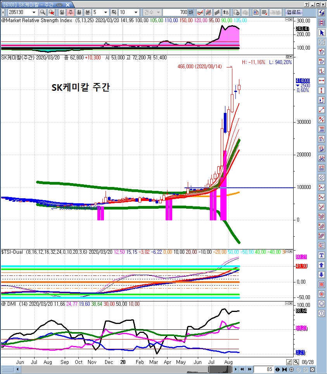Click the red line chart style icon

(x=200, y=12)
